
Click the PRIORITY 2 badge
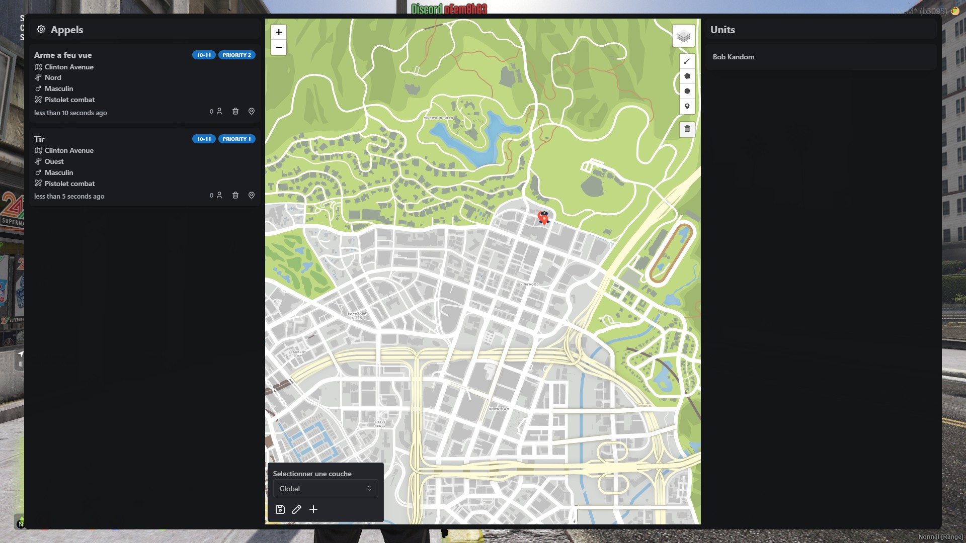point(236,55)
